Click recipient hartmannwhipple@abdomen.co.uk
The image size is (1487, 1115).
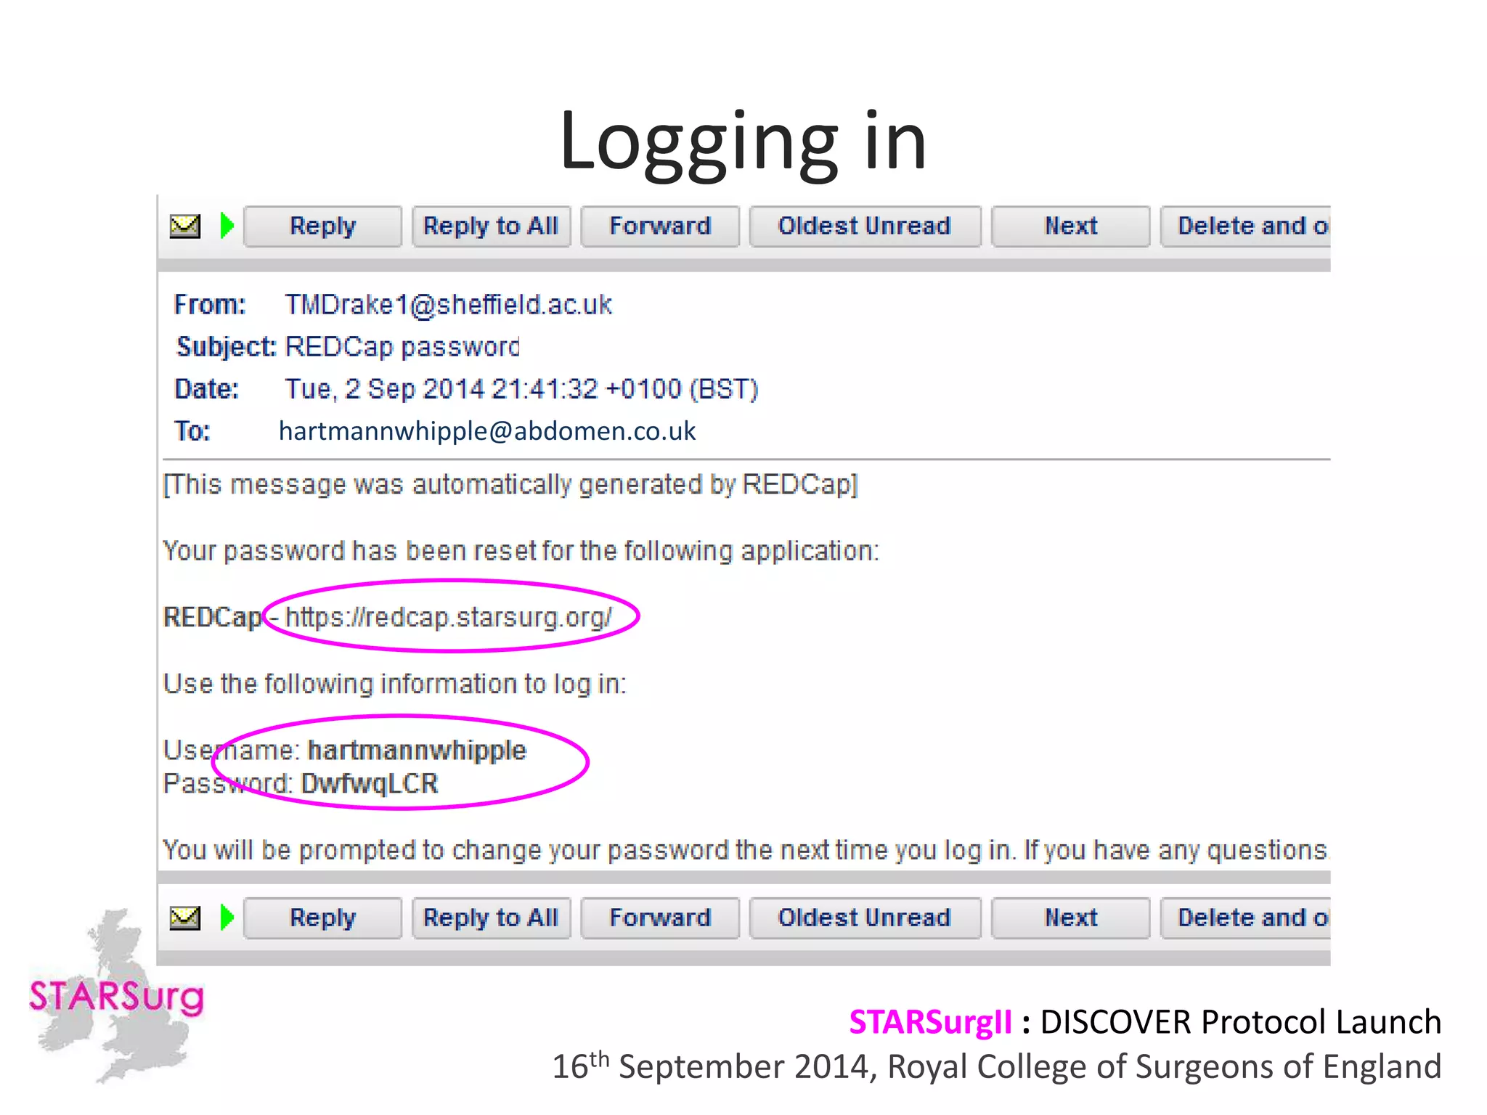click(487, 431)
